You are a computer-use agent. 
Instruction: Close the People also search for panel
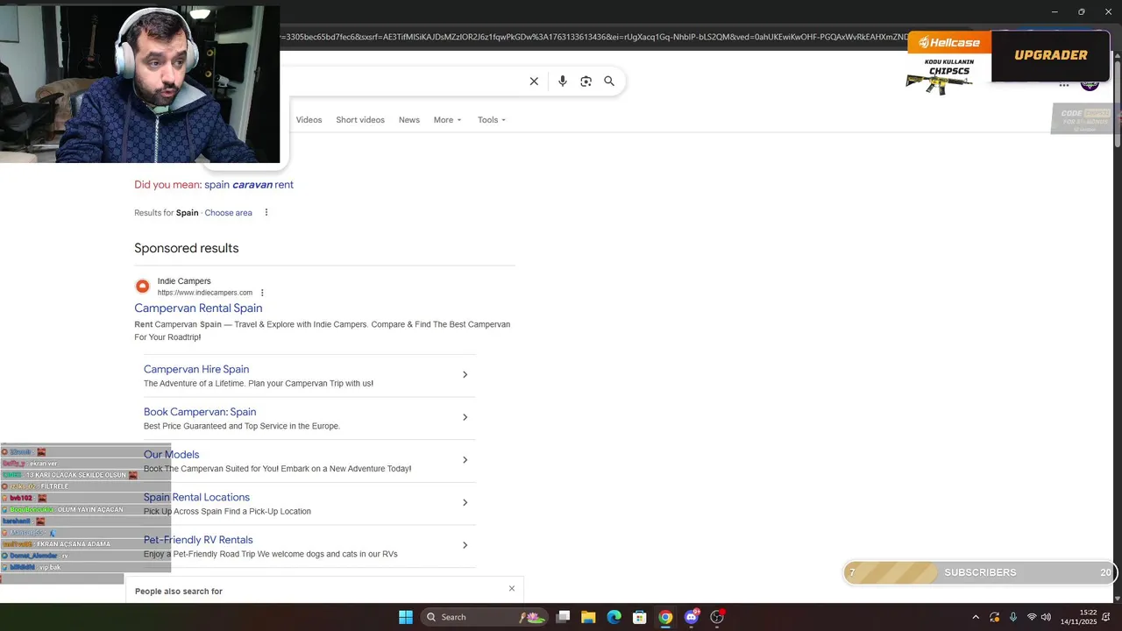point(512,588)
